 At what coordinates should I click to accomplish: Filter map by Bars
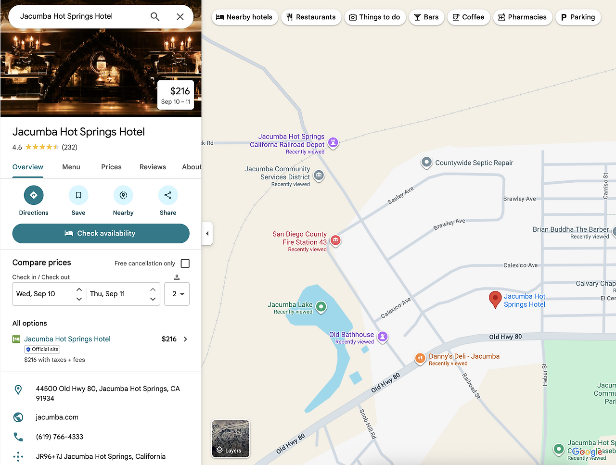pyautogui.click(x=426, y=17)
